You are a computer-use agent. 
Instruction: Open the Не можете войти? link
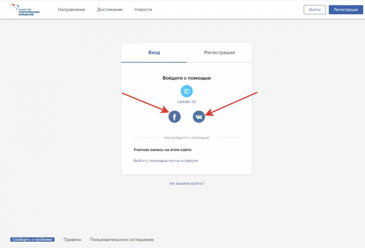[x=187, y=183]
